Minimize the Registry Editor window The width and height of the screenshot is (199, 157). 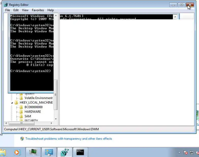(173, 5)
